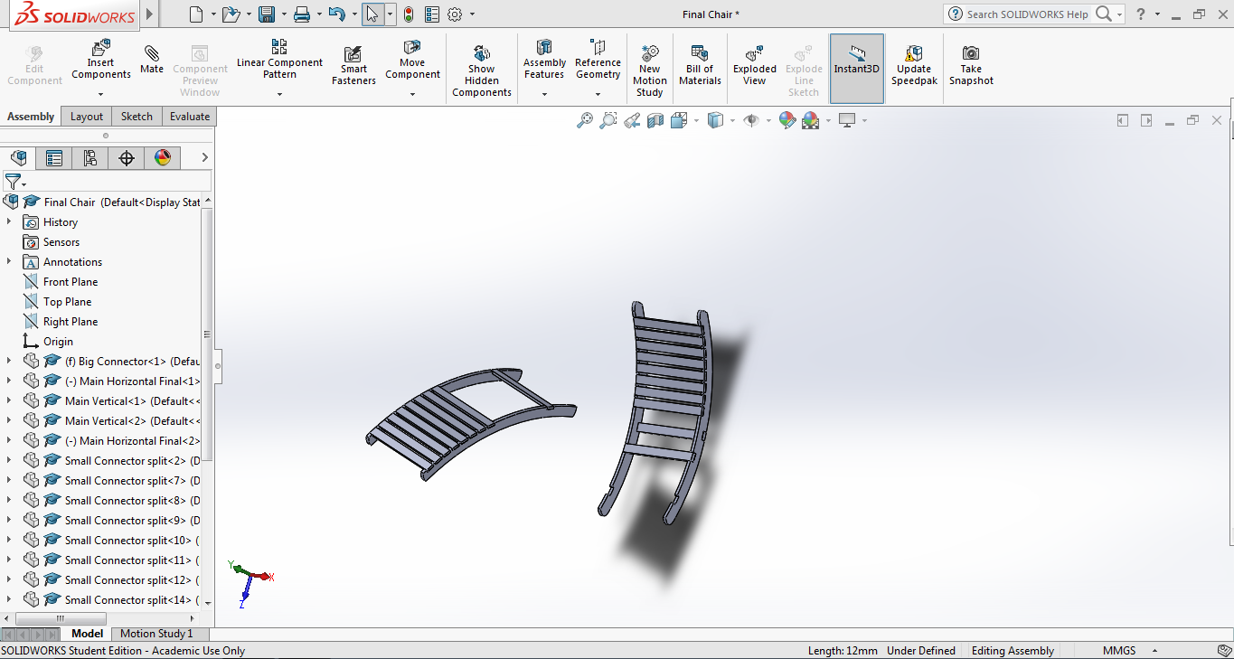
Task: Toggle the Hide/Show Items eye icon
Action: coord(750,120)
